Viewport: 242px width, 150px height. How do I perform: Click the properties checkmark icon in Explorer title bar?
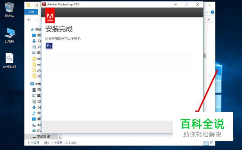[x=36, y=5]
